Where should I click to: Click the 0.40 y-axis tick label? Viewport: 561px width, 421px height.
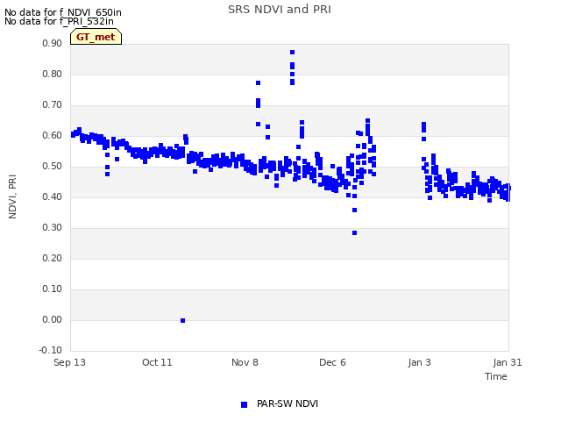coord(53,196)
